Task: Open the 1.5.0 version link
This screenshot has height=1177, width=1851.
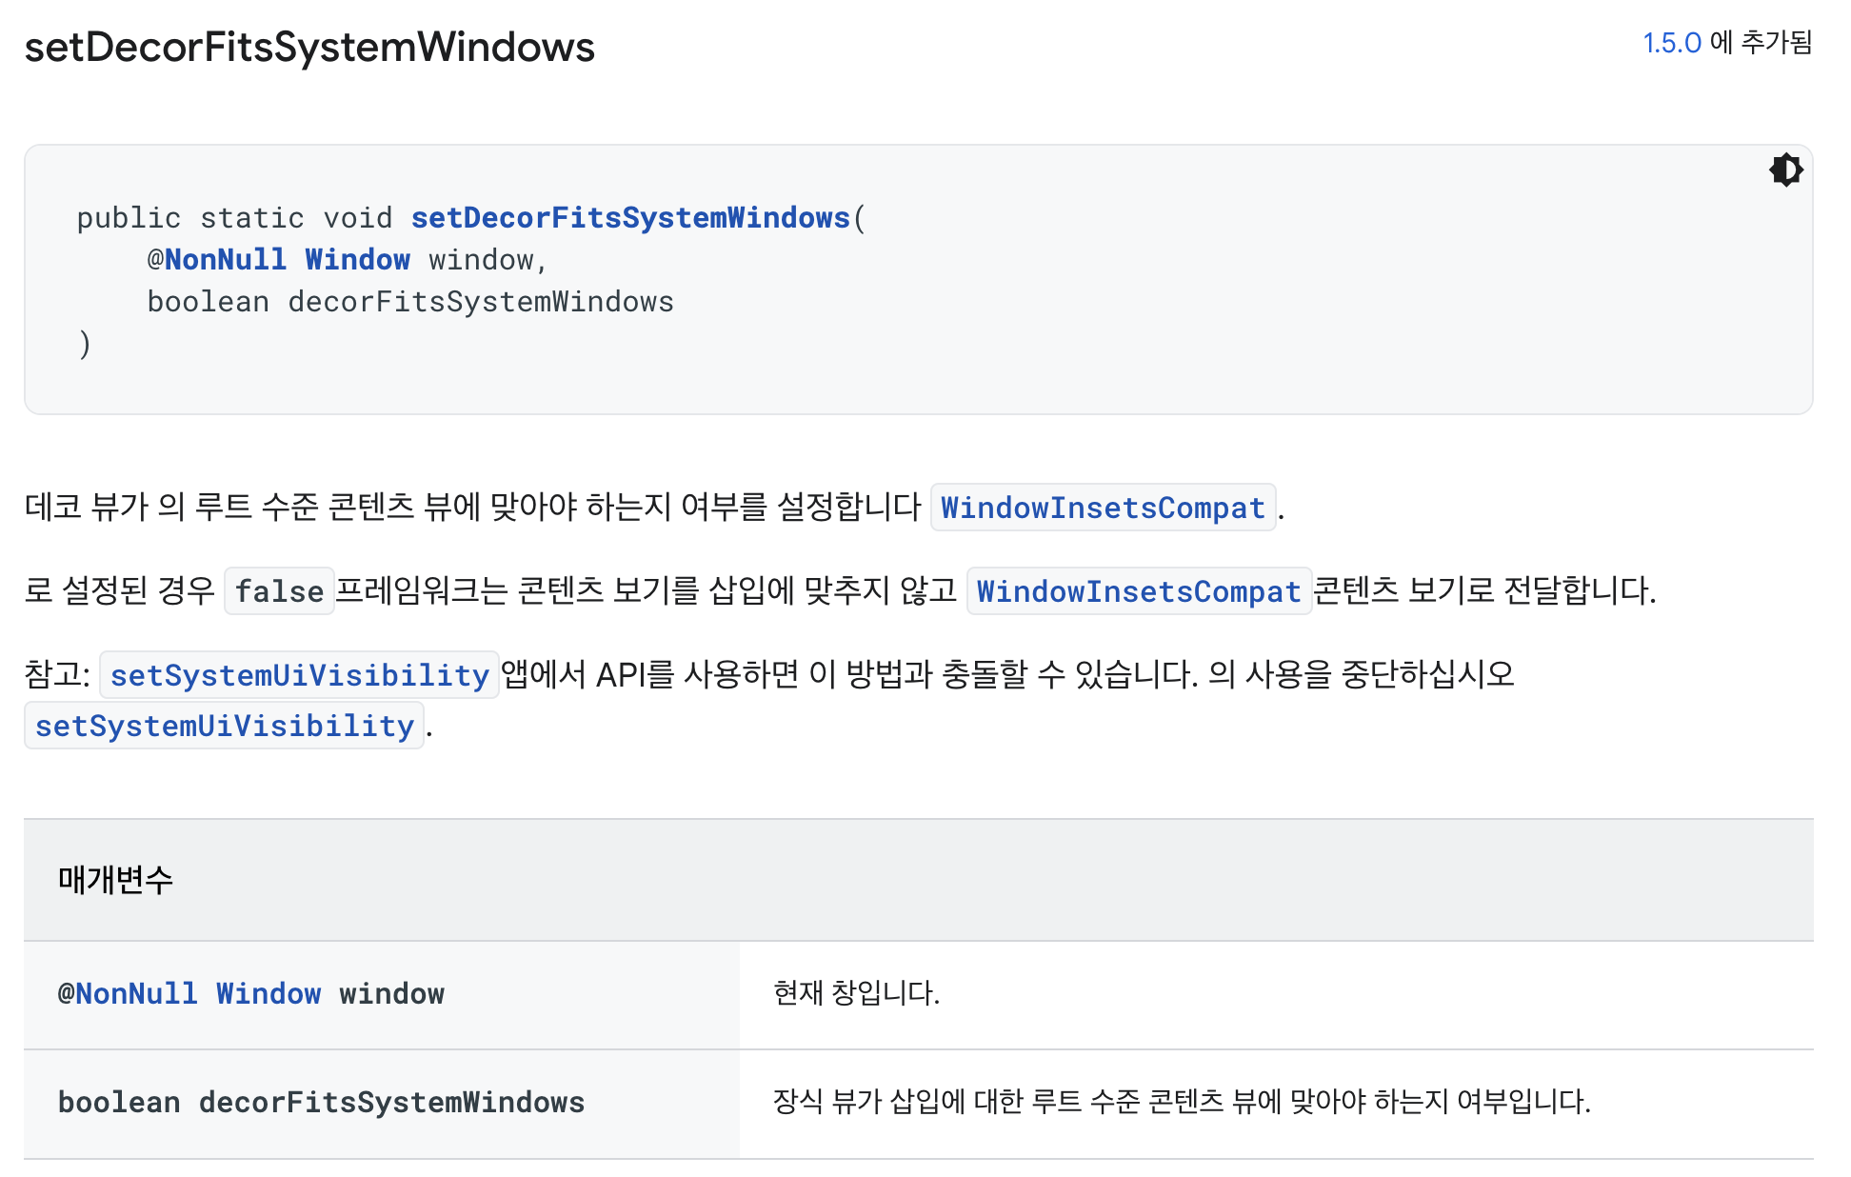Action: (1671, 43)
